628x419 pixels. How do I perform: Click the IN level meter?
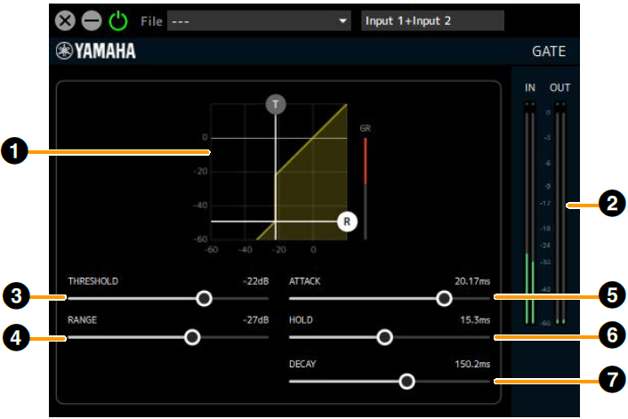click(x=530, y=214)
